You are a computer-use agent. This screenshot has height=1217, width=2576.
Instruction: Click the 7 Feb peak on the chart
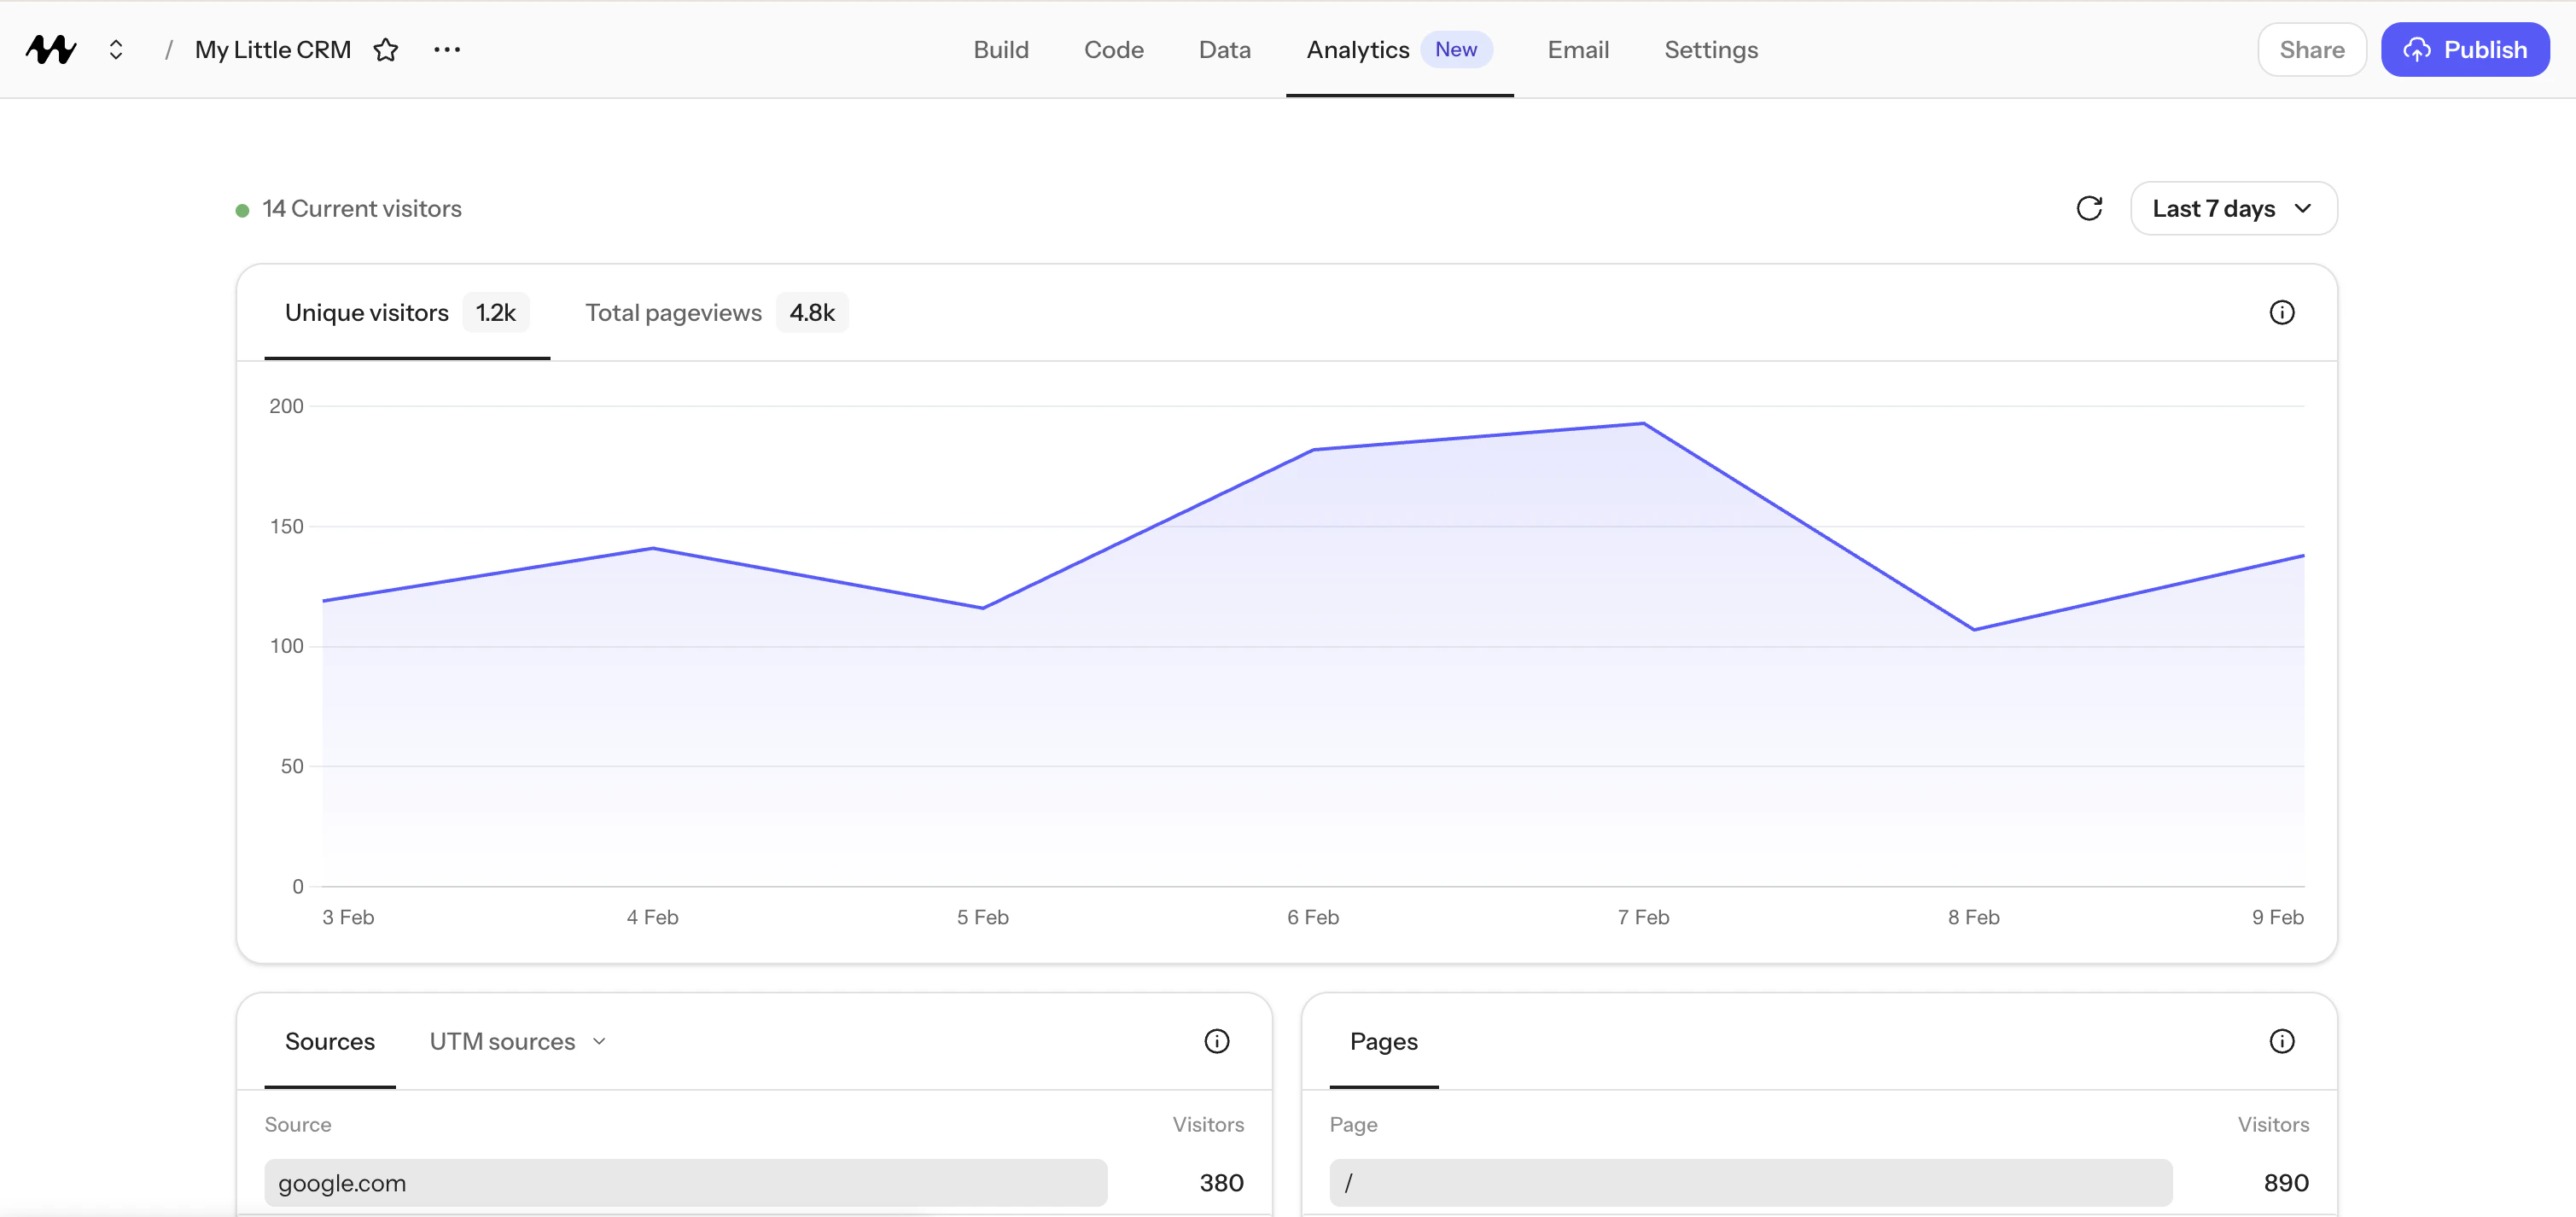click(1643, 424)
